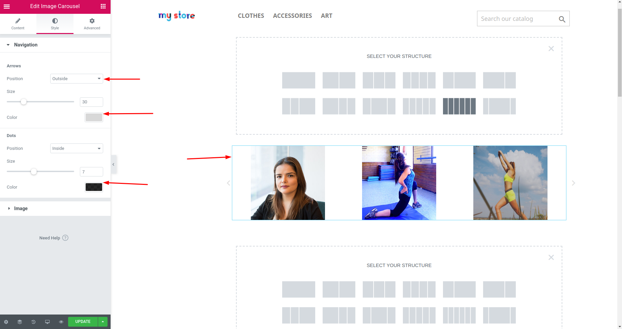This screenshot has height=329, width=622.
Task: Close the bottom structure selector
Action: [x=551, y=258]
